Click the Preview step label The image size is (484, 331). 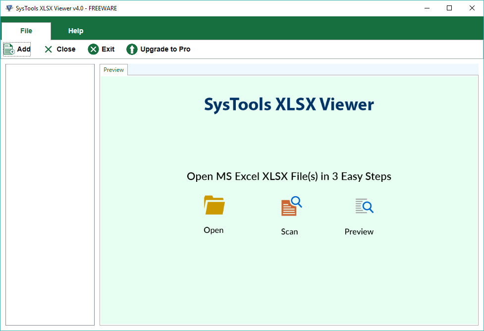(x=359, y=231)
